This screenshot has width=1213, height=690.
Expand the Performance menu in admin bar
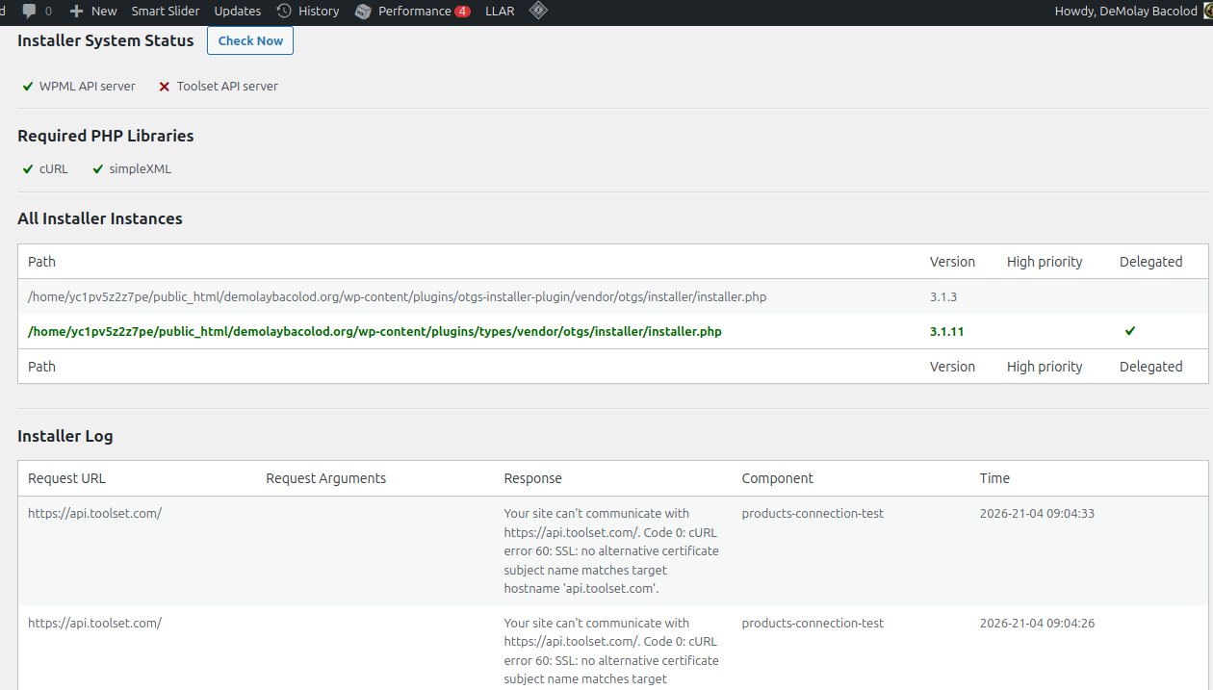tap(414, 12)
